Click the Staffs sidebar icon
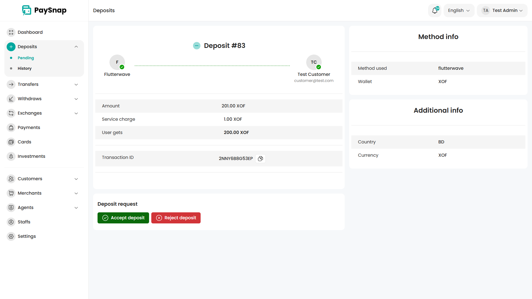This screenshot has height=299, width=532. (x=11, y=222)
